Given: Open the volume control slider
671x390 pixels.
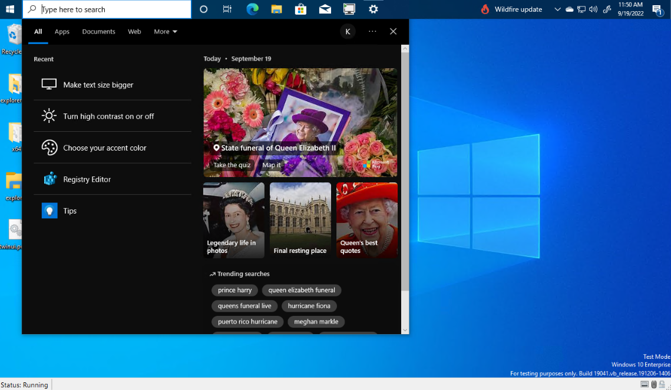Looking at the screenshot, I should (x=593, y=9).
